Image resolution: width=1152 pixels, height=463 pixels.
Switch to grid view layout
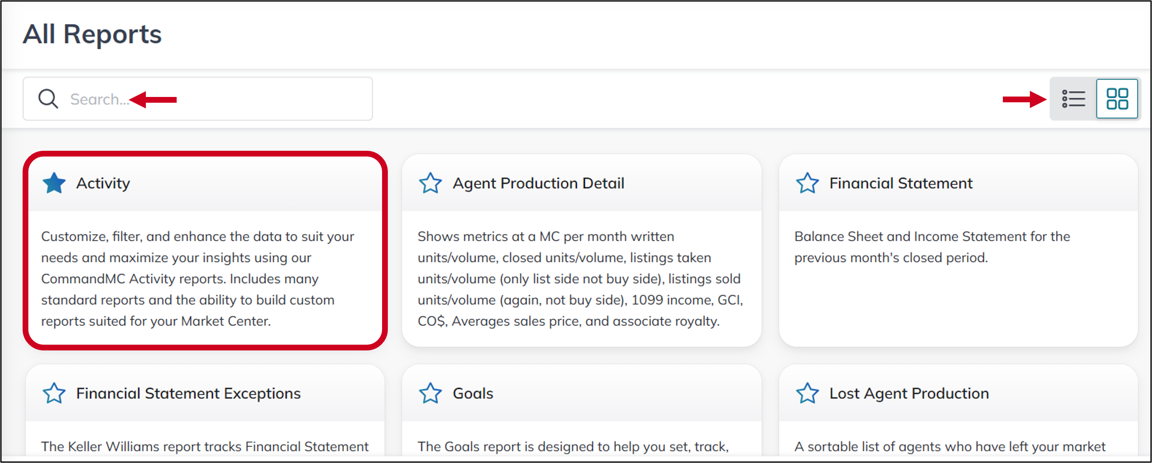tap(1117, 99)
